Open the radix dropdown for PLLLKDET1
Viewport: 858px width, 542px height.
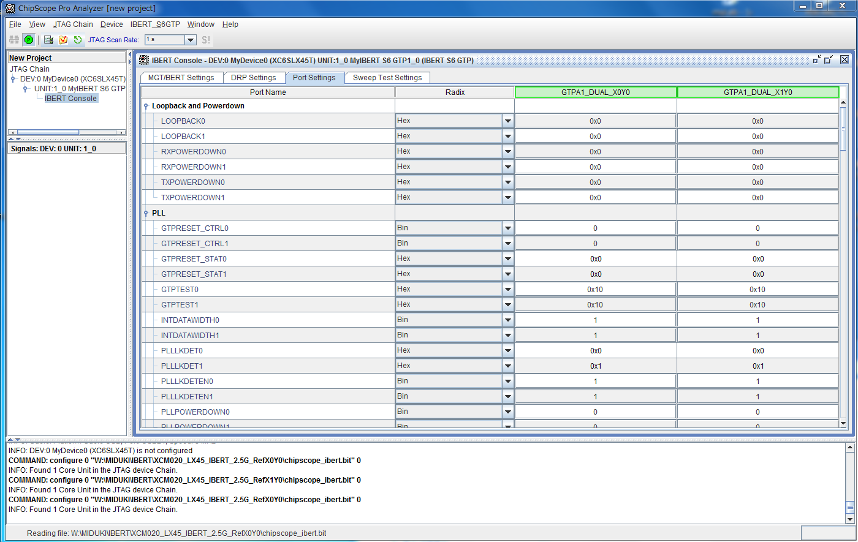[x=508, y=366]
